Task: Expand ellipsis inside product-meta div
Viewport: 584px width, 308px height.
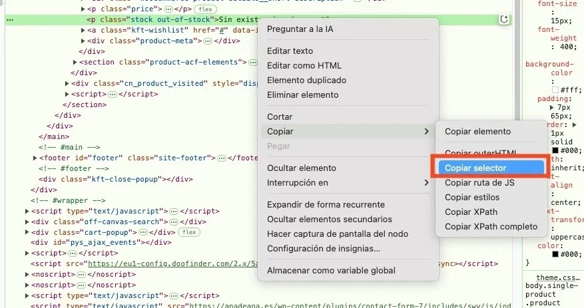Action: click(x=208, y=41)
